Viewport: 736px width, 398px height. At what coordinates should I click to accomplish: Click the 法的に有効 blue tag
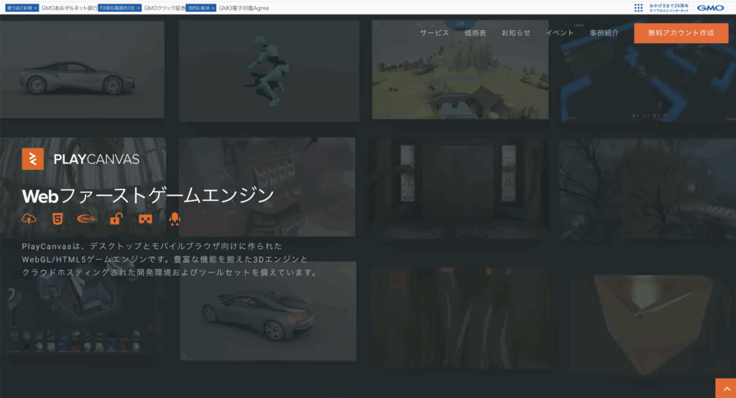201,8
